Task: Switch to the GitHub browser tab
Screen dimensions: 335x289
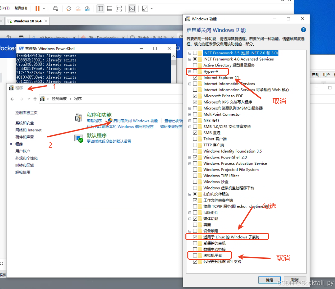Action: point(152,37)
